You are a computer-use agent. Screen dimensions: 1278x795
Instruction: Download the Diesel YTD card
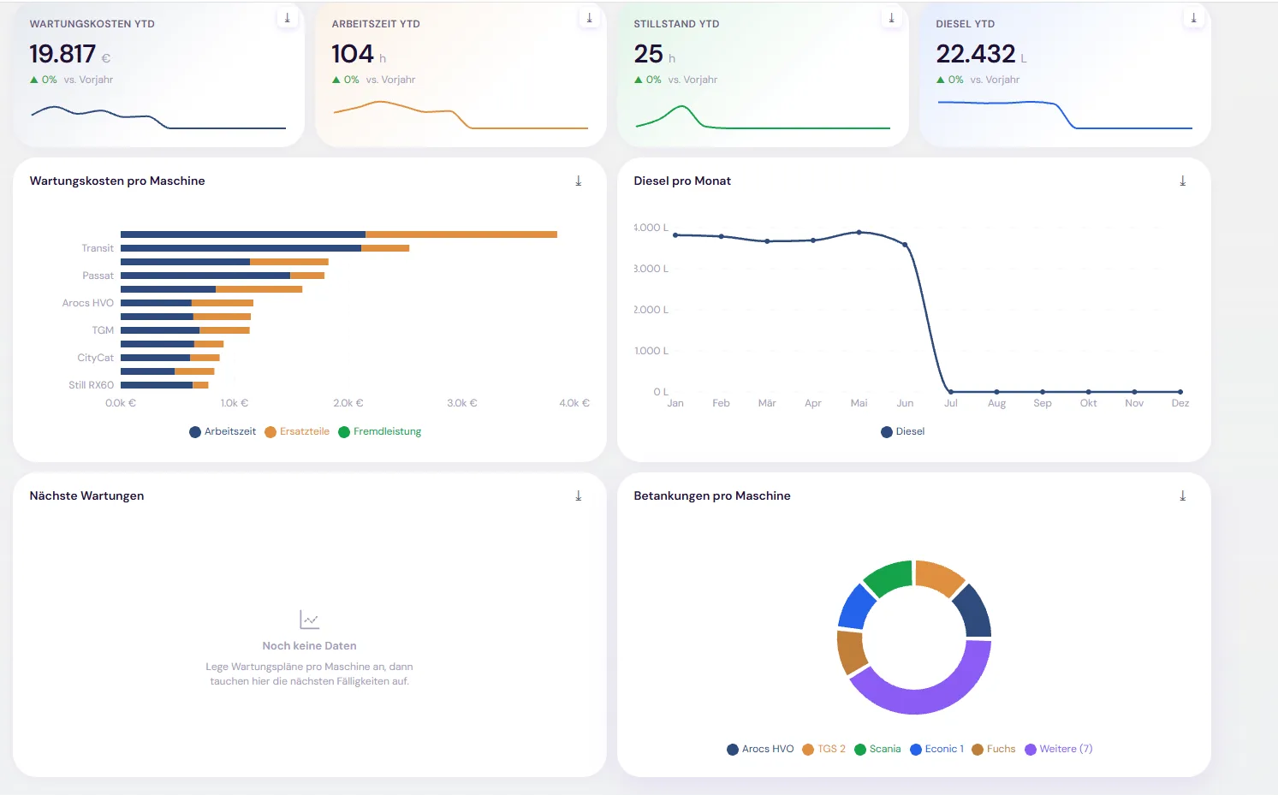click(x=1193, y=18)
